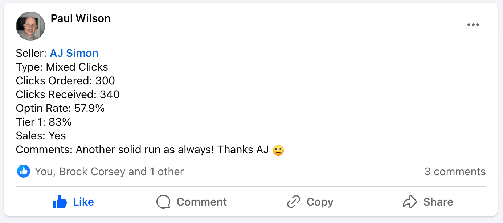Open Paul Wilson's profile name link
The width and height of the screenshot is (503, 223).
81,18
